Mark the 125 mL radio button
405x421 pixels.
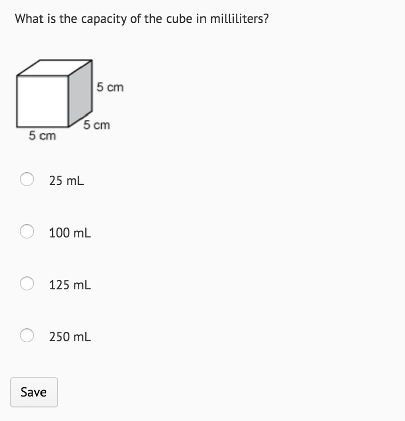(x=27, y=284)
